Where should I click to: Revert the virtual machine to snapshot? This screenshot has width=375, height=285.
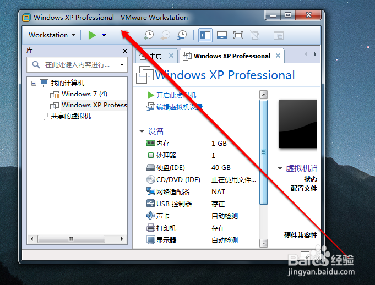(165, 35)
